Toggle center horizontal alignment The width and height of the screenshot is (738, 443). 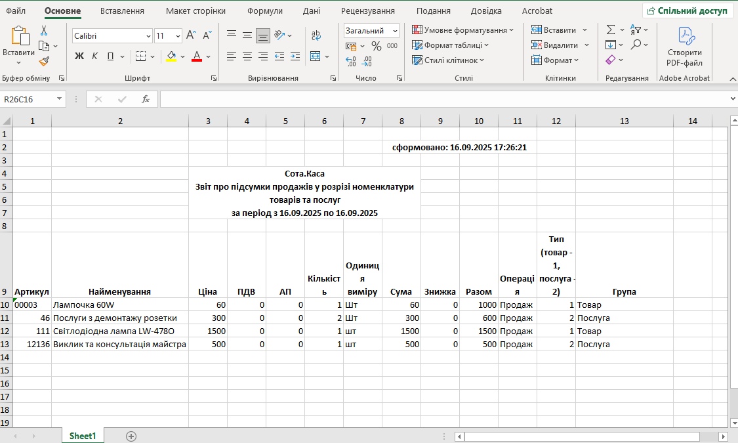tap(247, 56)
